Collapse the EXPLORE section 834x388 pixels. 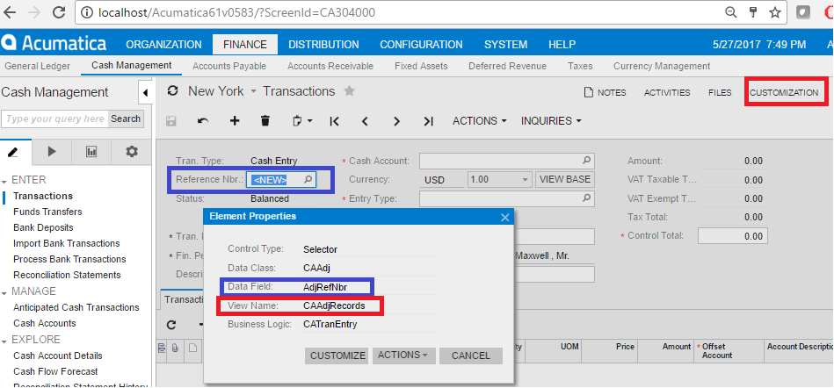tap(4, 341)
